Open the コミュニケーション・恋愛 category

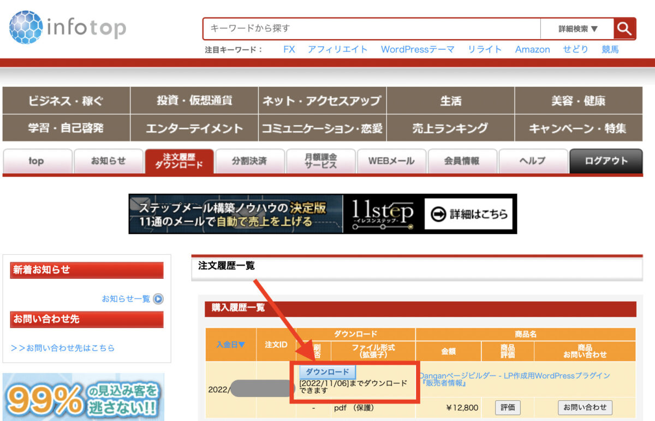tap(322, 128)
